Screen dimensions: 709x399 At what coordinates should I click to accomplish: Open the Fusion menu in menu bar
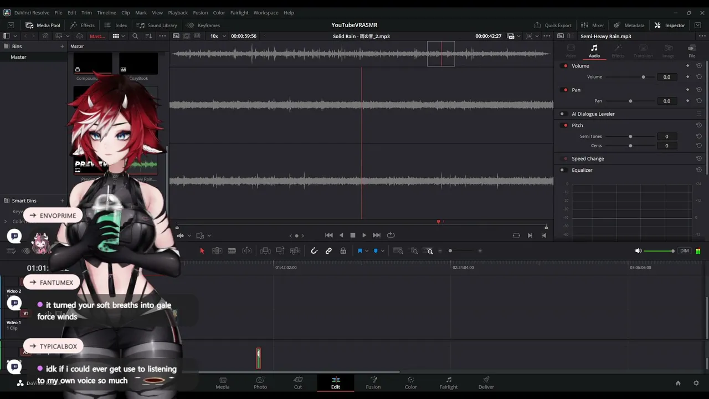[201, 13]
